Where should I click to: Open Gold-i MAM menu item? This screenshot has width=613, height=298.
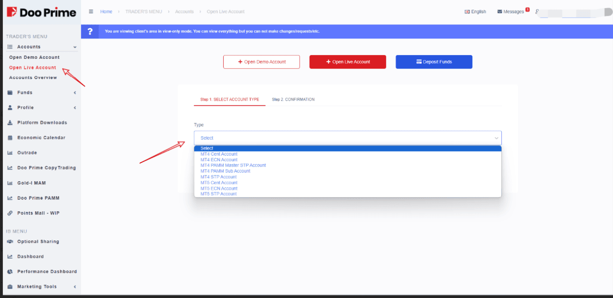(x=31, y=183)
